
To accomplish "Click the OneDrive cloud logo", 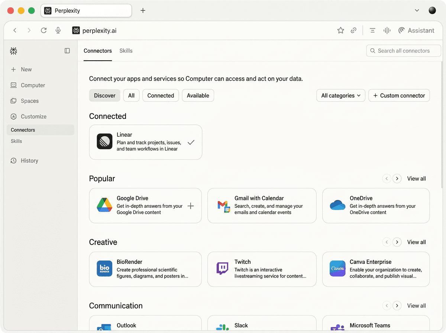I will pos(338,206).
